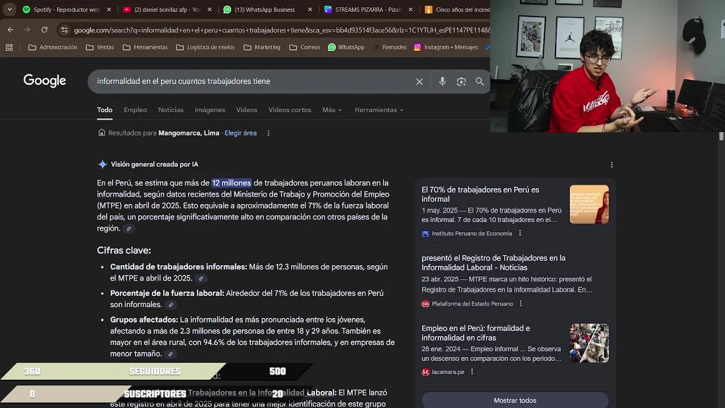725x408 pixels.
Task: Open thumbnail of the lacamara.pe article
Action: [x=589, y=343]
